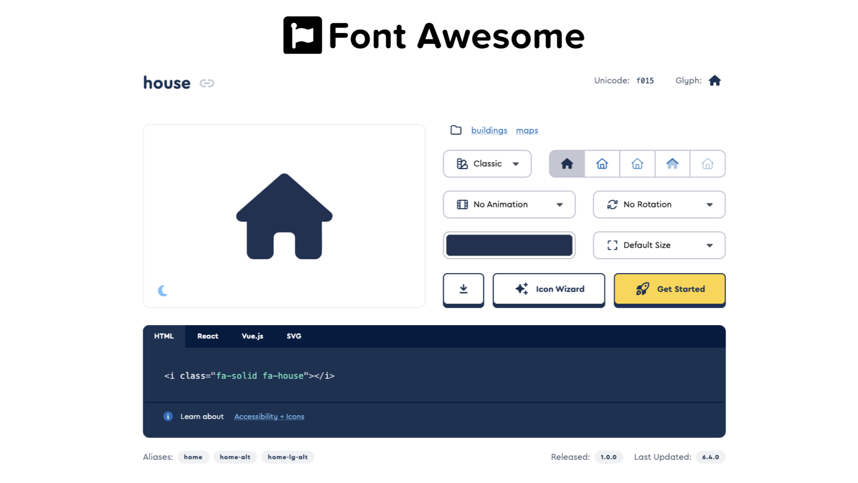Image resolution: width=858 pixels, height=483 pixels.
Task: Open the Classic family dropdown
Action: 487,164
